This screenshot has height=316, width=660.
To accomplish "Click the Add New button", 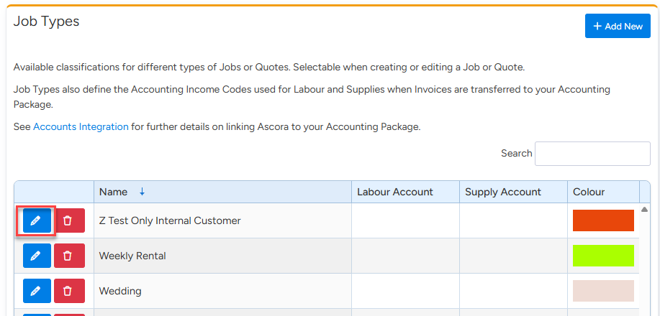I will point(618,26).
